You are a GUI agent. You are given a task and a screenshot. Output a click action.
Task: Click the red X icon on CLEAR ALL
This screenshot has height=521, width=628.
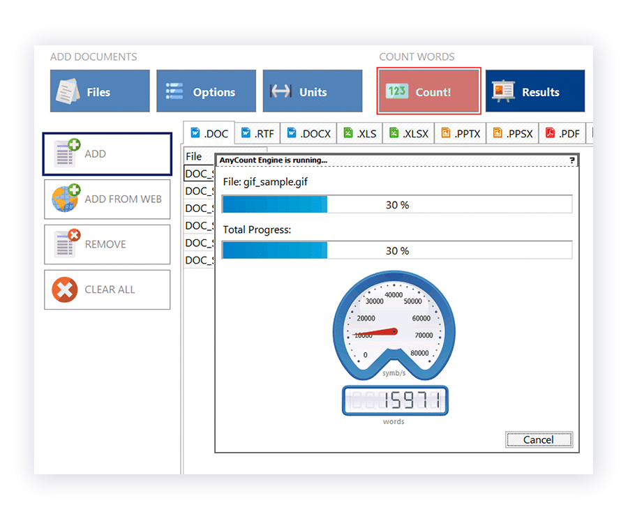pos(64,289)
